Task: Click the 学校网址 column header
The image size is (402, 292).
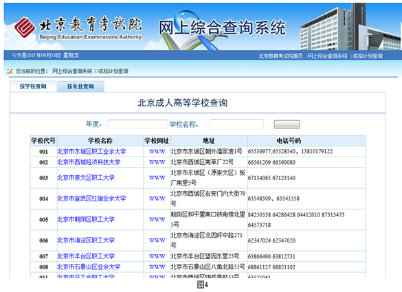Action: 157,141
